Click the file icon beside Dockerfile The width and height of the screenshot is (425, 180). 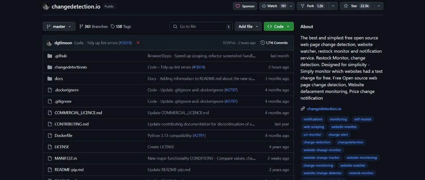click(x=49, y=136)
